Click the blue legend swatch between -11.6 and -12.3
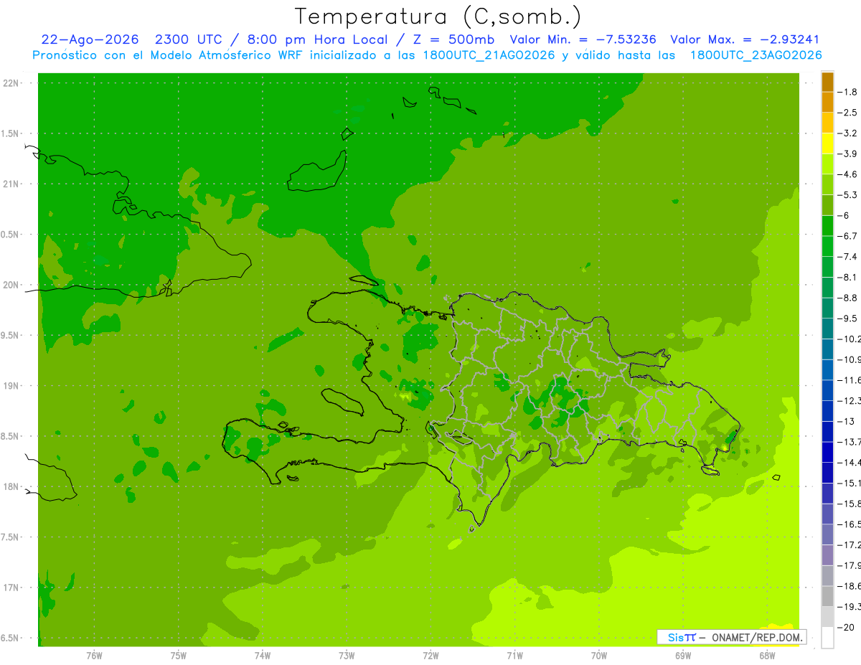 (827, 390)
